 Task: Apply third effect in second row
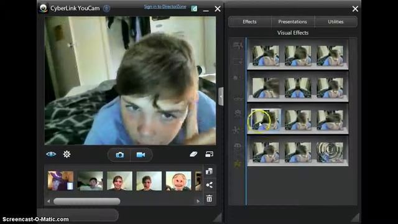[330, 88]
